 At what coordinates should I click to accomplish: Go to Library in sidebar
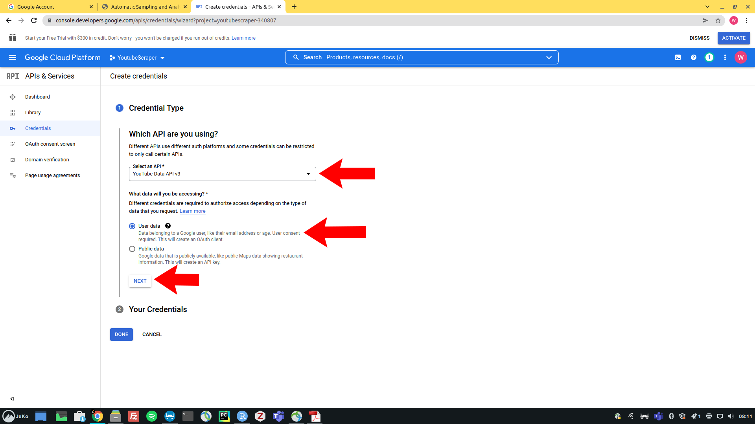click(x=33, y=113)
